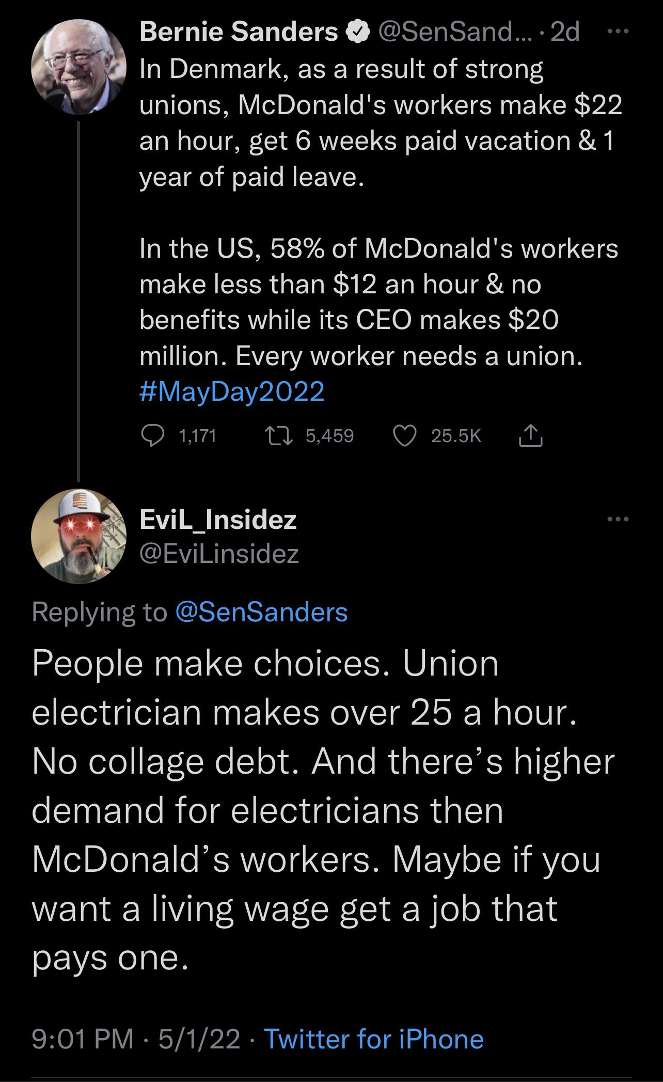Click the verified badge next to Bernie Sanders
Viewport: 663px width, 1082px height.
(358, 32)
